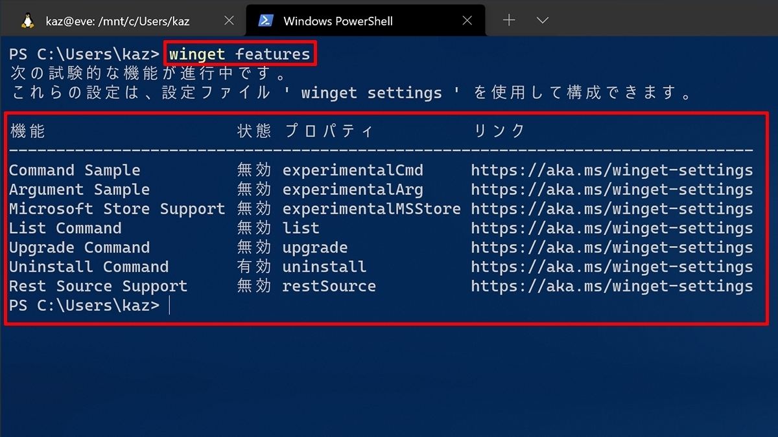This screenshot has width=778, height=437.
Task: Click the 無効 status of Command Sample
Action: click(x=254, y=170)
